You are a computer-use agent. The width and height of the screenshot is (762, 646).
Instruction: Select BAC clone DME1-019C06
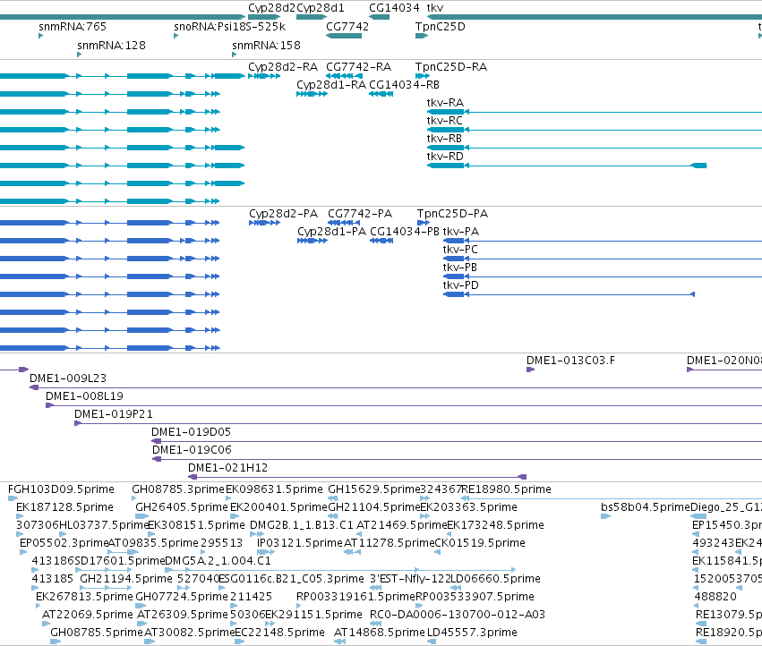(x=192, y=451)
